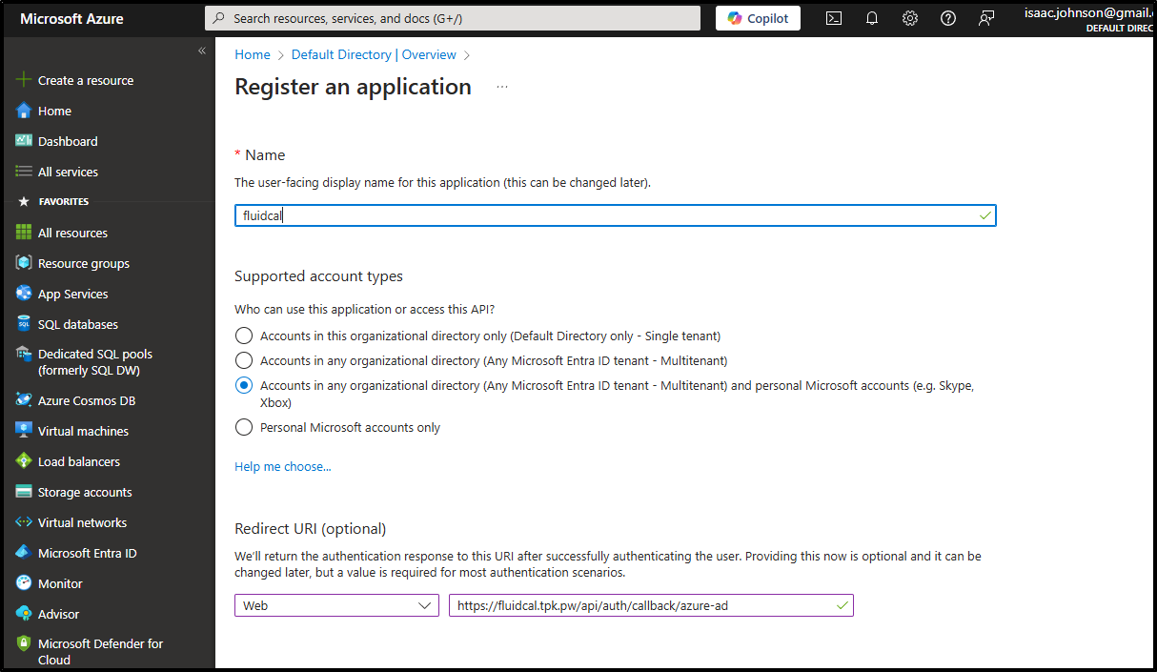The height and width of the screenshot is (672, 1157).
Task: Open the Feedback icon in header
Action: coord(986,18)
